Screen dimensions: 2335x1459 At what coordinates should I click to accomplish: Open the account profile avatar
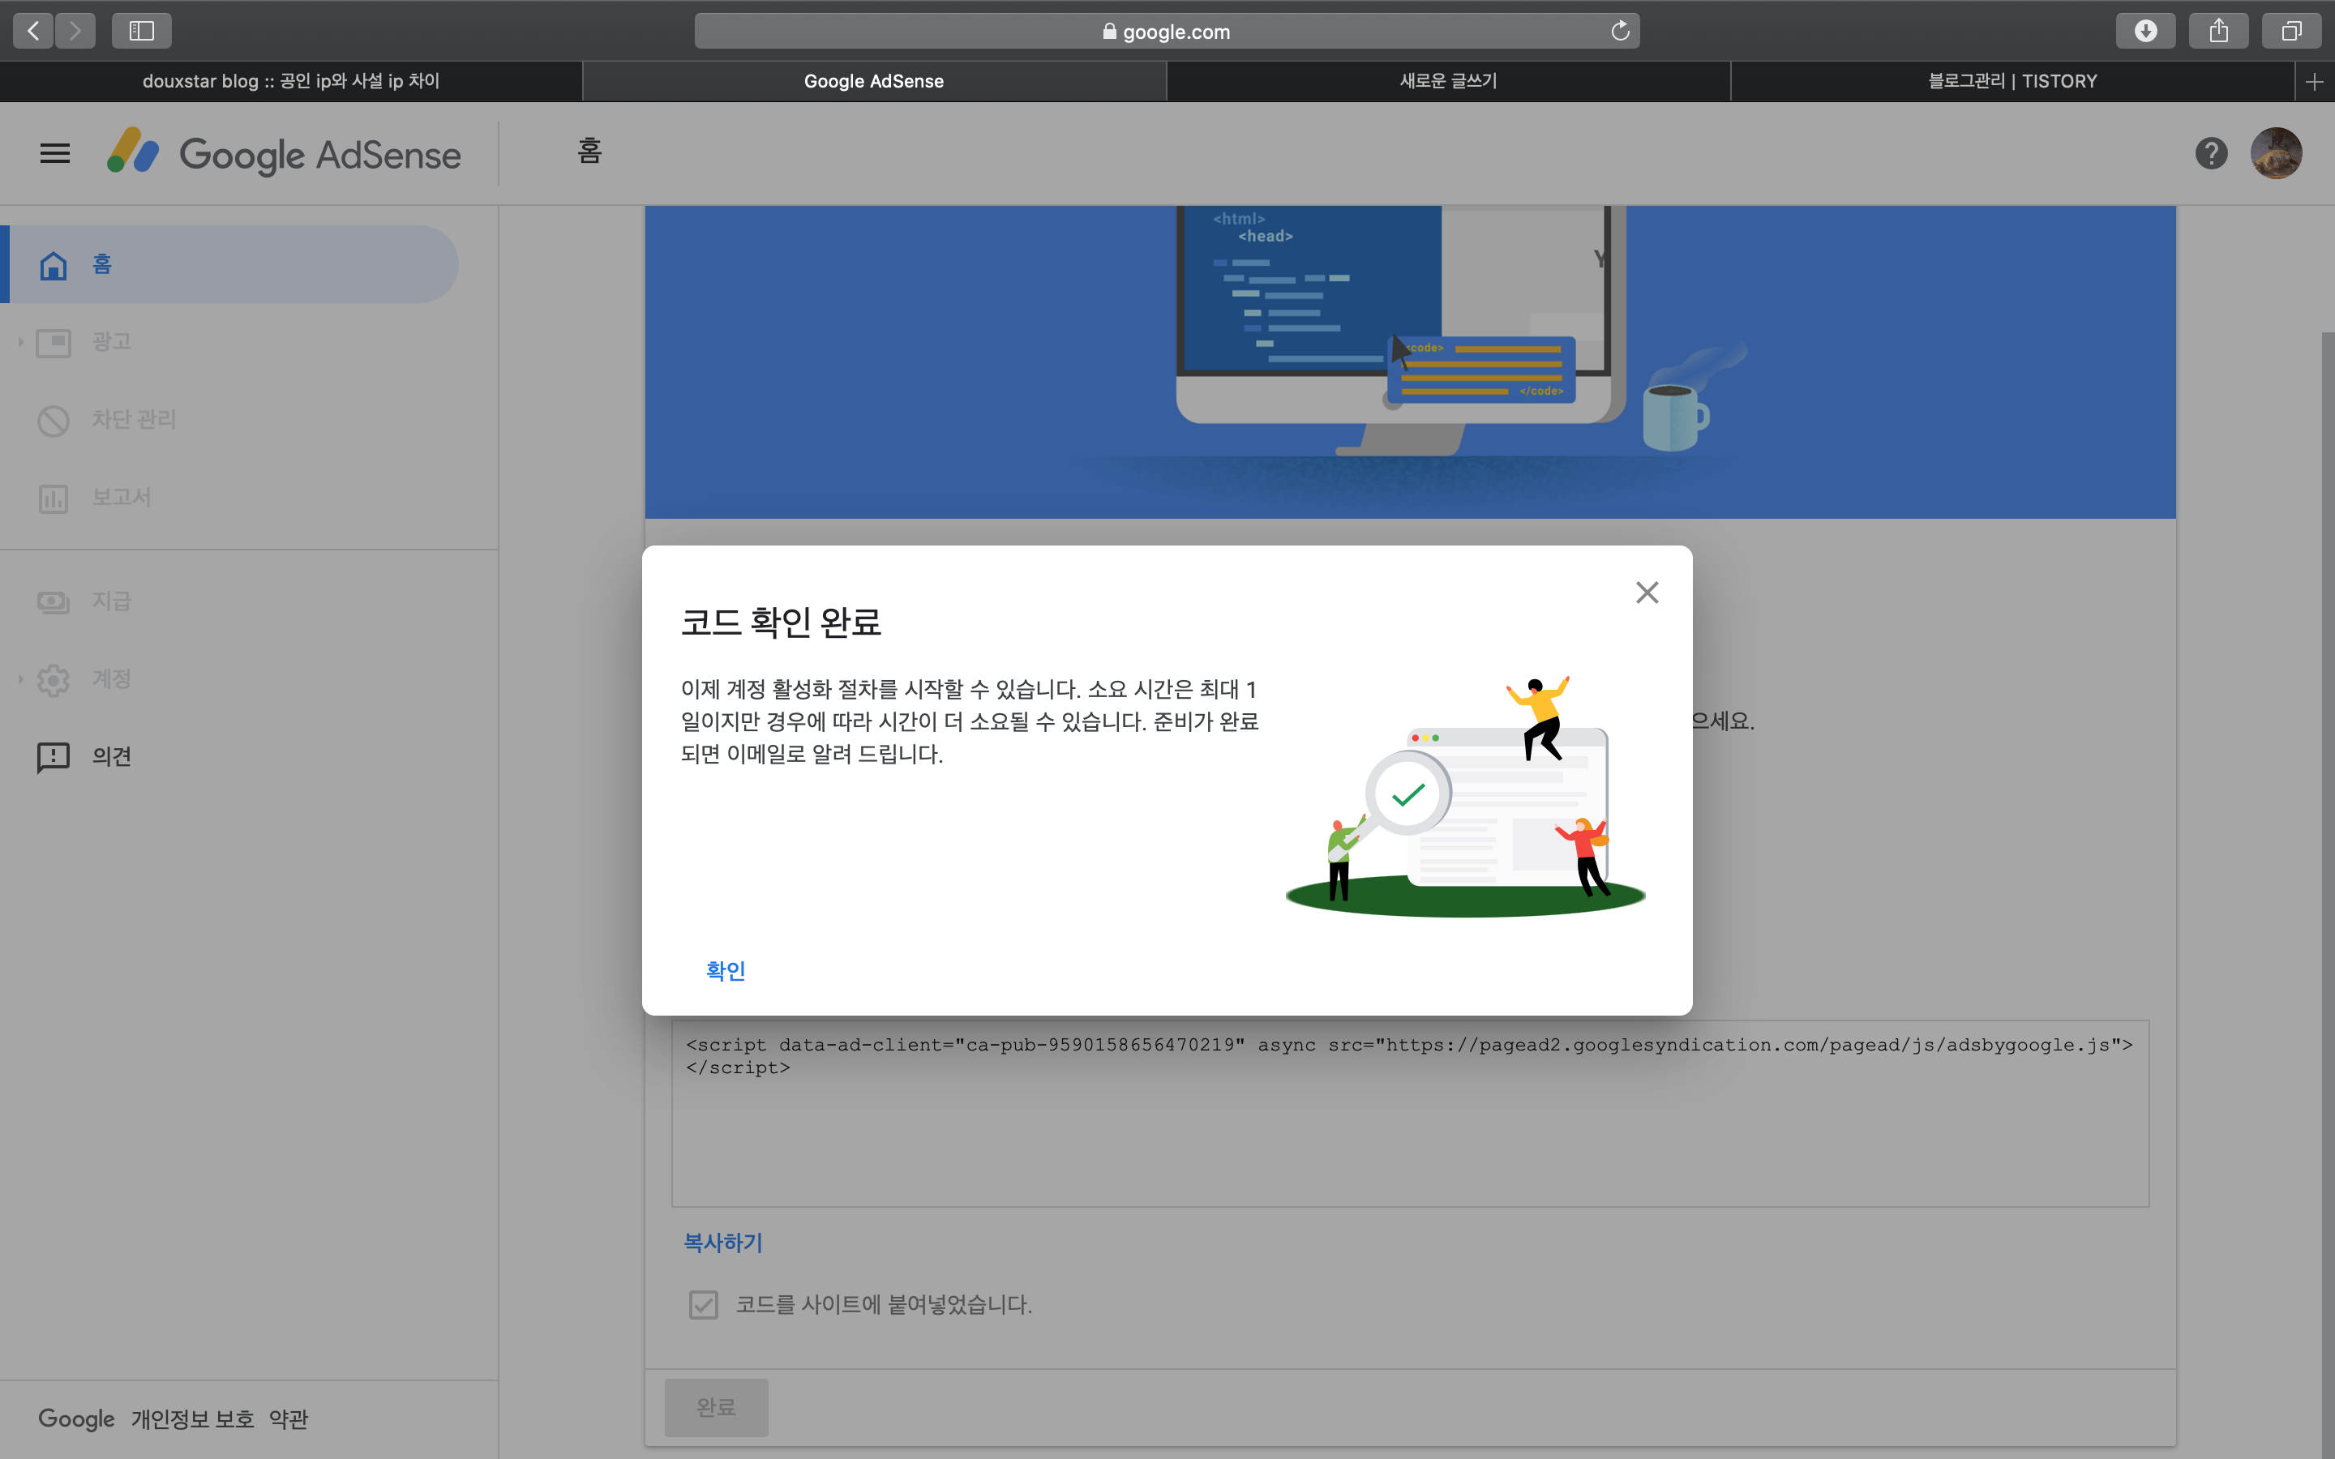coord(2275,153)
